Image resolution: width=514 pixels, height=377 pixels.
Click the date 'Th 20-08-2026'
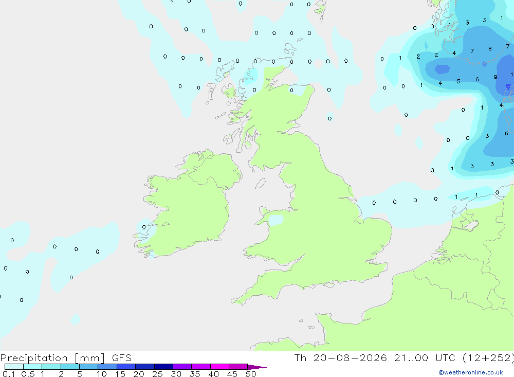click(340, 358)
